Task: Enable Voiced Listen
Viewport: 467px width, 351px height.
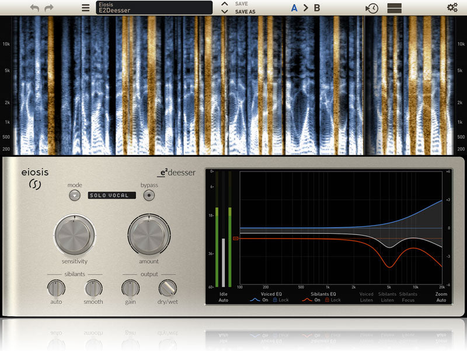Action: pyautogui.click(x=367, y=297)
